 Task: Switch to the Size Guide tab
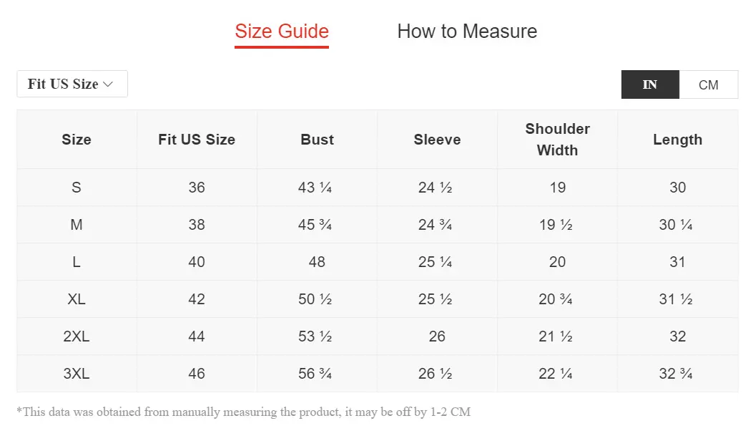coord(282,31)
